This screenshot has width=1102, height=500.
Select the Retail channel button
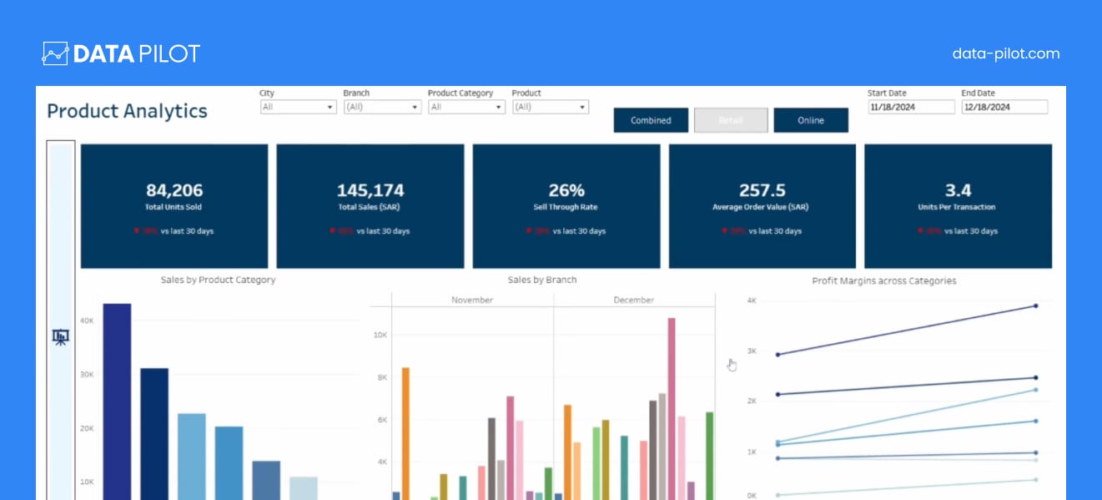[x=731, y=120]
